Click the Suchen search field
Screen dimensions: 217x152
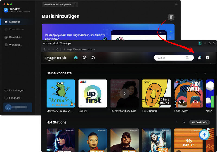pos(174,58)
